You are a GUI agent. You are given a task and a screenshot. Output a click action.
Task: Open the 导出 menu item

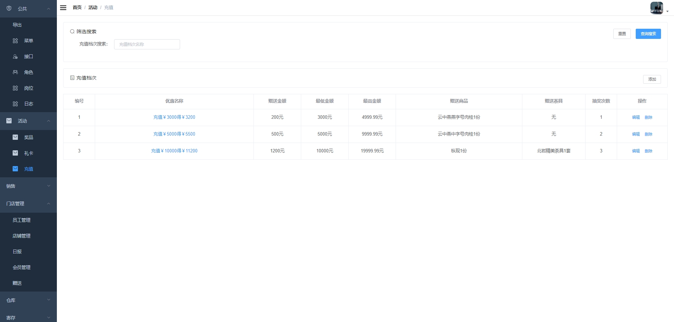click(28, 25)
